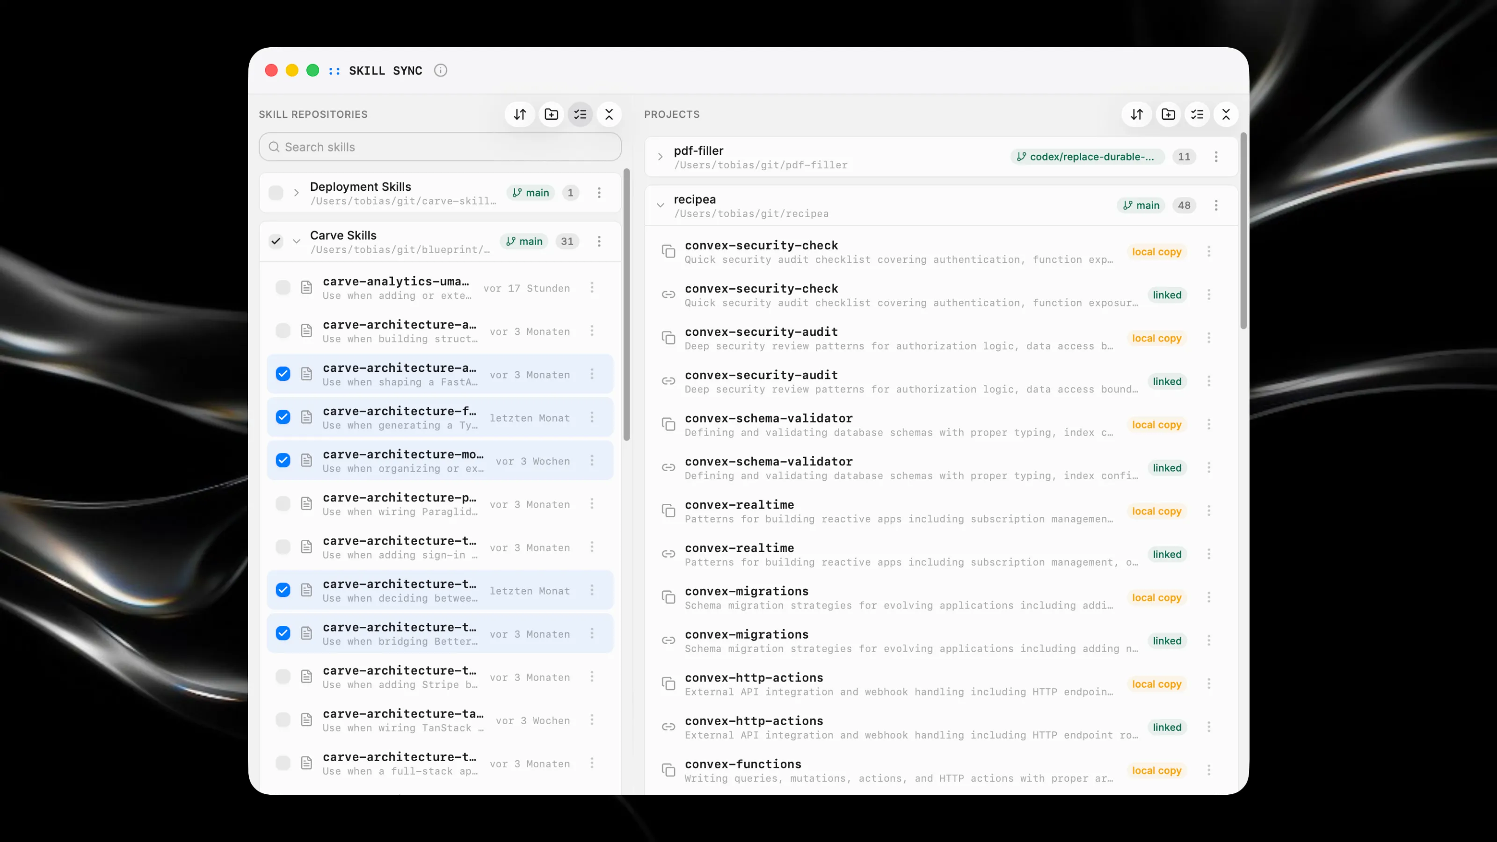Viewport: 1497px width, 842px height.
Task: Click main branch badge on Carve Skills
Action: tap(524, 241)
